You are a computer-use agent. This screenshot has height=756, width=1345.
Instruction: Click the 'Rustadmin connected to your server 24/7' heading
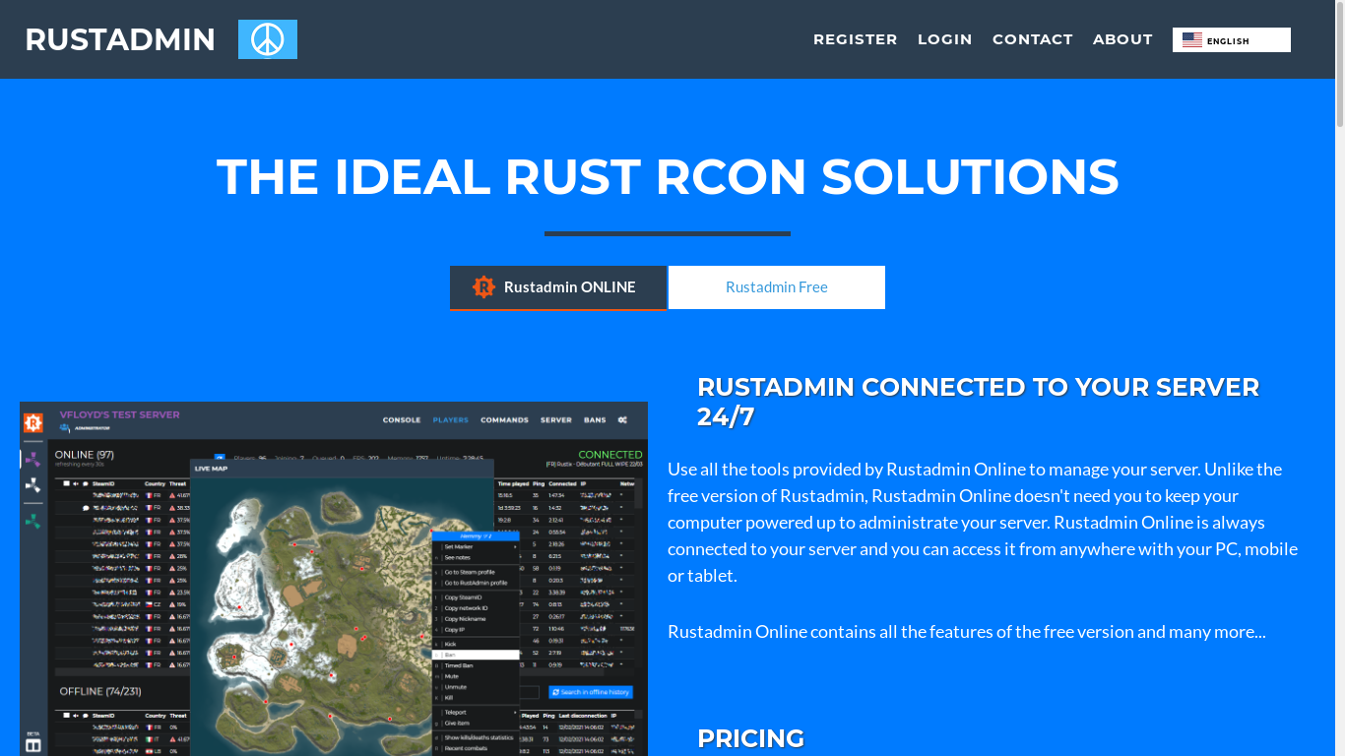tap(978, 402)
